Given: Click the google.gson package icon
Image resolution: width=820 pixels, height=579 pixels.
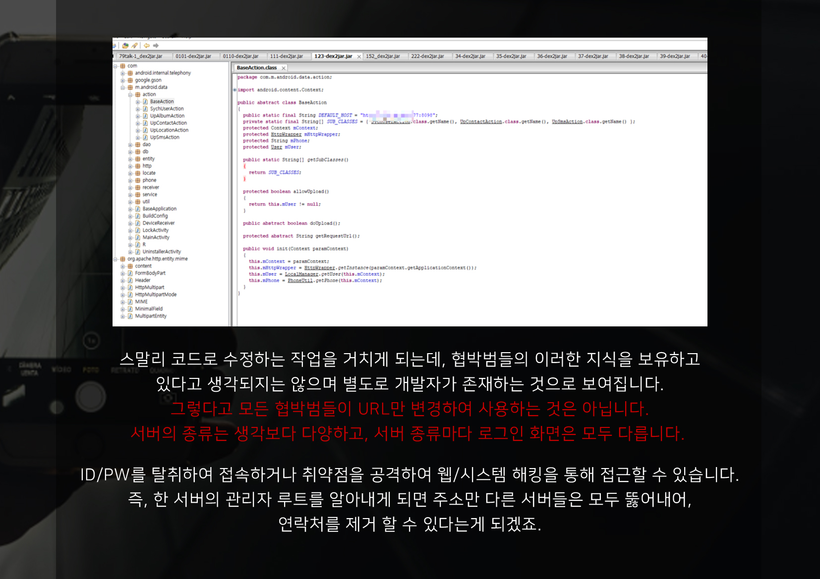Looking at the screenshot, I should pos(130,80).
